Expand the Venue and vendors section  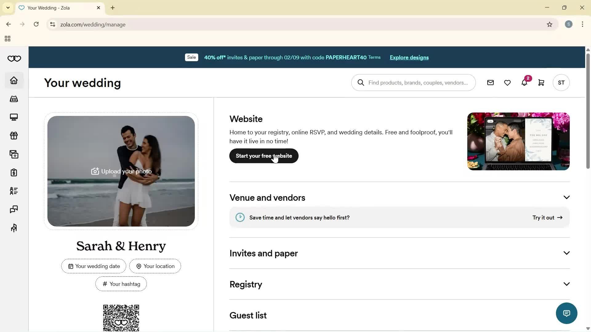567,197
